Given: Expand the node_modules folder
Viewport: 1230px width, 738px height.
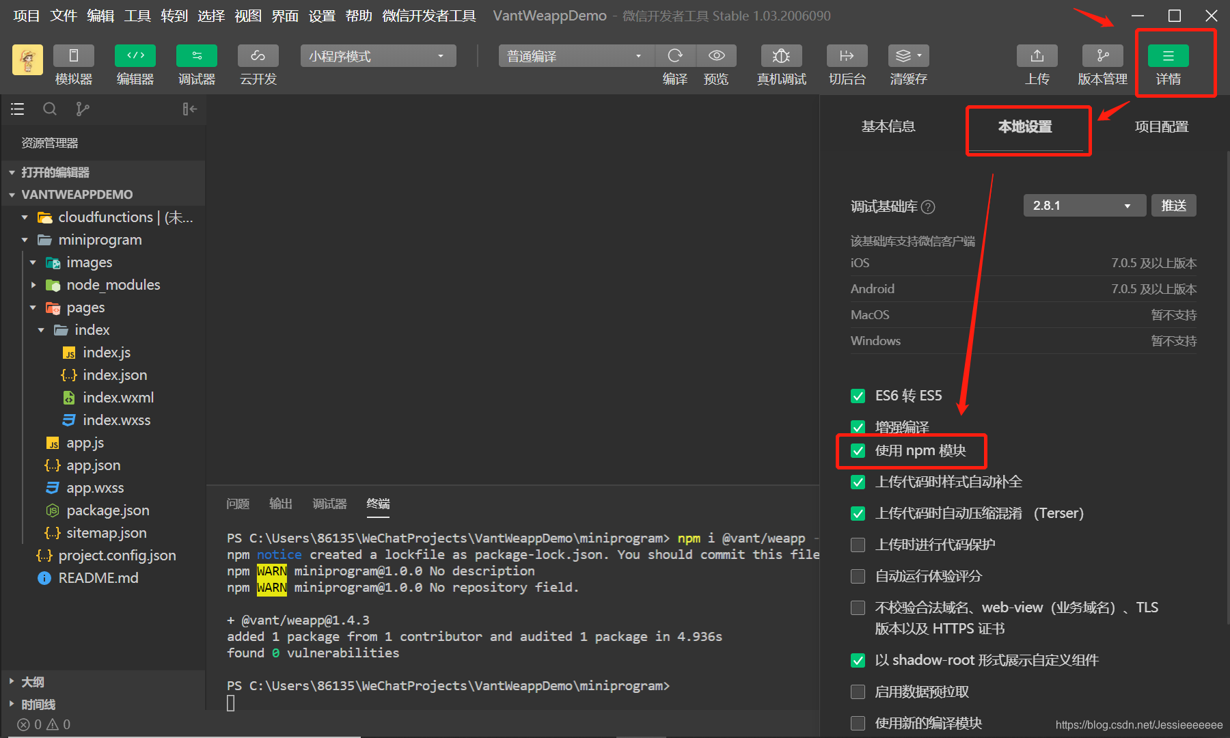Looking at the screenshot, I should 33,285.
